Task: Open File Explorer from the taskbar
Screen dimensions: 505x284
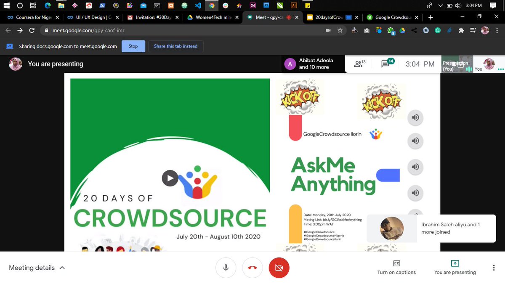Action: [x=61, y=6]
